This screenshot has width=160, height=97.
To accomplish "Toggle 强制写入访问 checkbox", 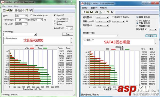I will pos(113,17).
